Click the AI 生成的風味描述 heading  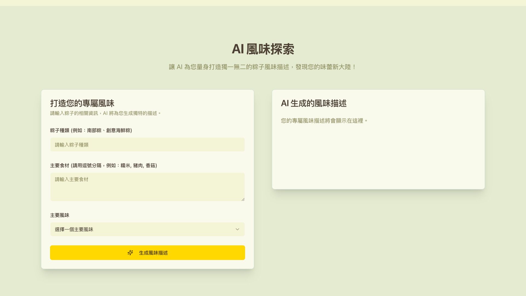point(313,103)
